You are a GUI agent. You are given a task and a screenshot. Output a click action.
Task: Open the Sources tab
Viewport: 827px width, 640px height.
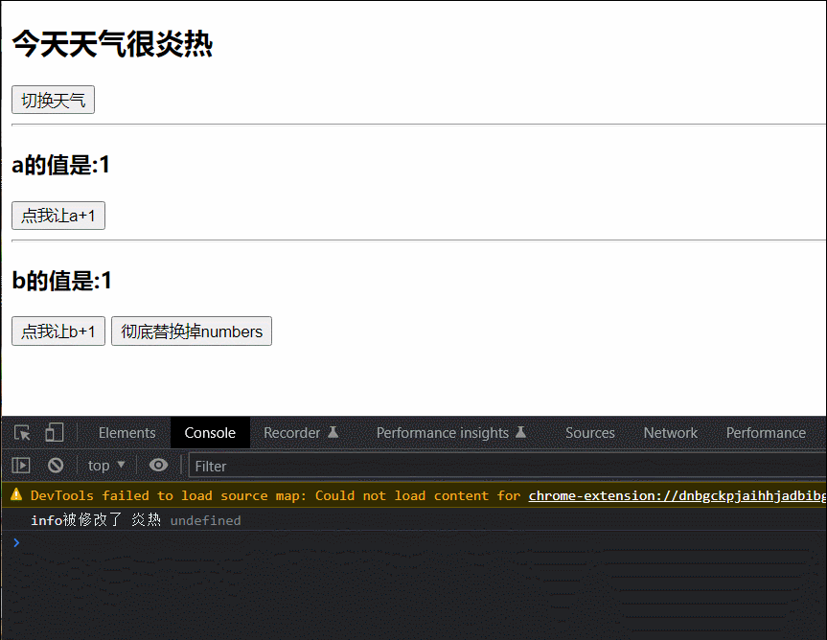[589, 433]
